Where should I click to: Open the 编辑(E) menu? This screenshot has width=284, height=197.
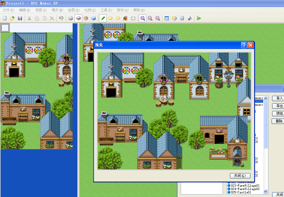[x=25, y=10]
